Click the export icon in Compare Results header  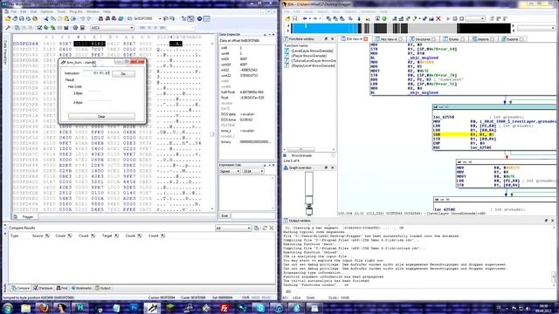point(257,228)
